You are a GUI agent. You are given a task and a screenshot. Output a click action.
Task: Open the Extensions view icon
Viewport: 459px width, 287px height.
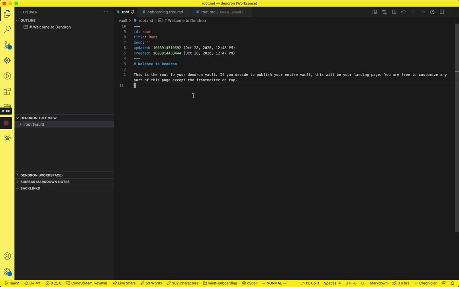click(7, 92)
